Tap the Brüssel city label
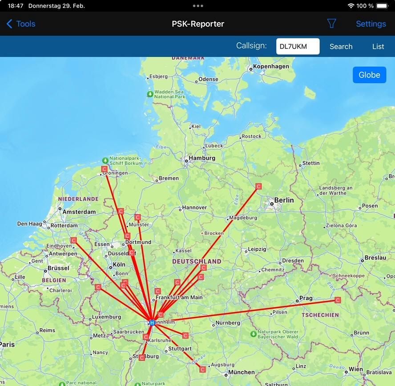 pos(58,268)
